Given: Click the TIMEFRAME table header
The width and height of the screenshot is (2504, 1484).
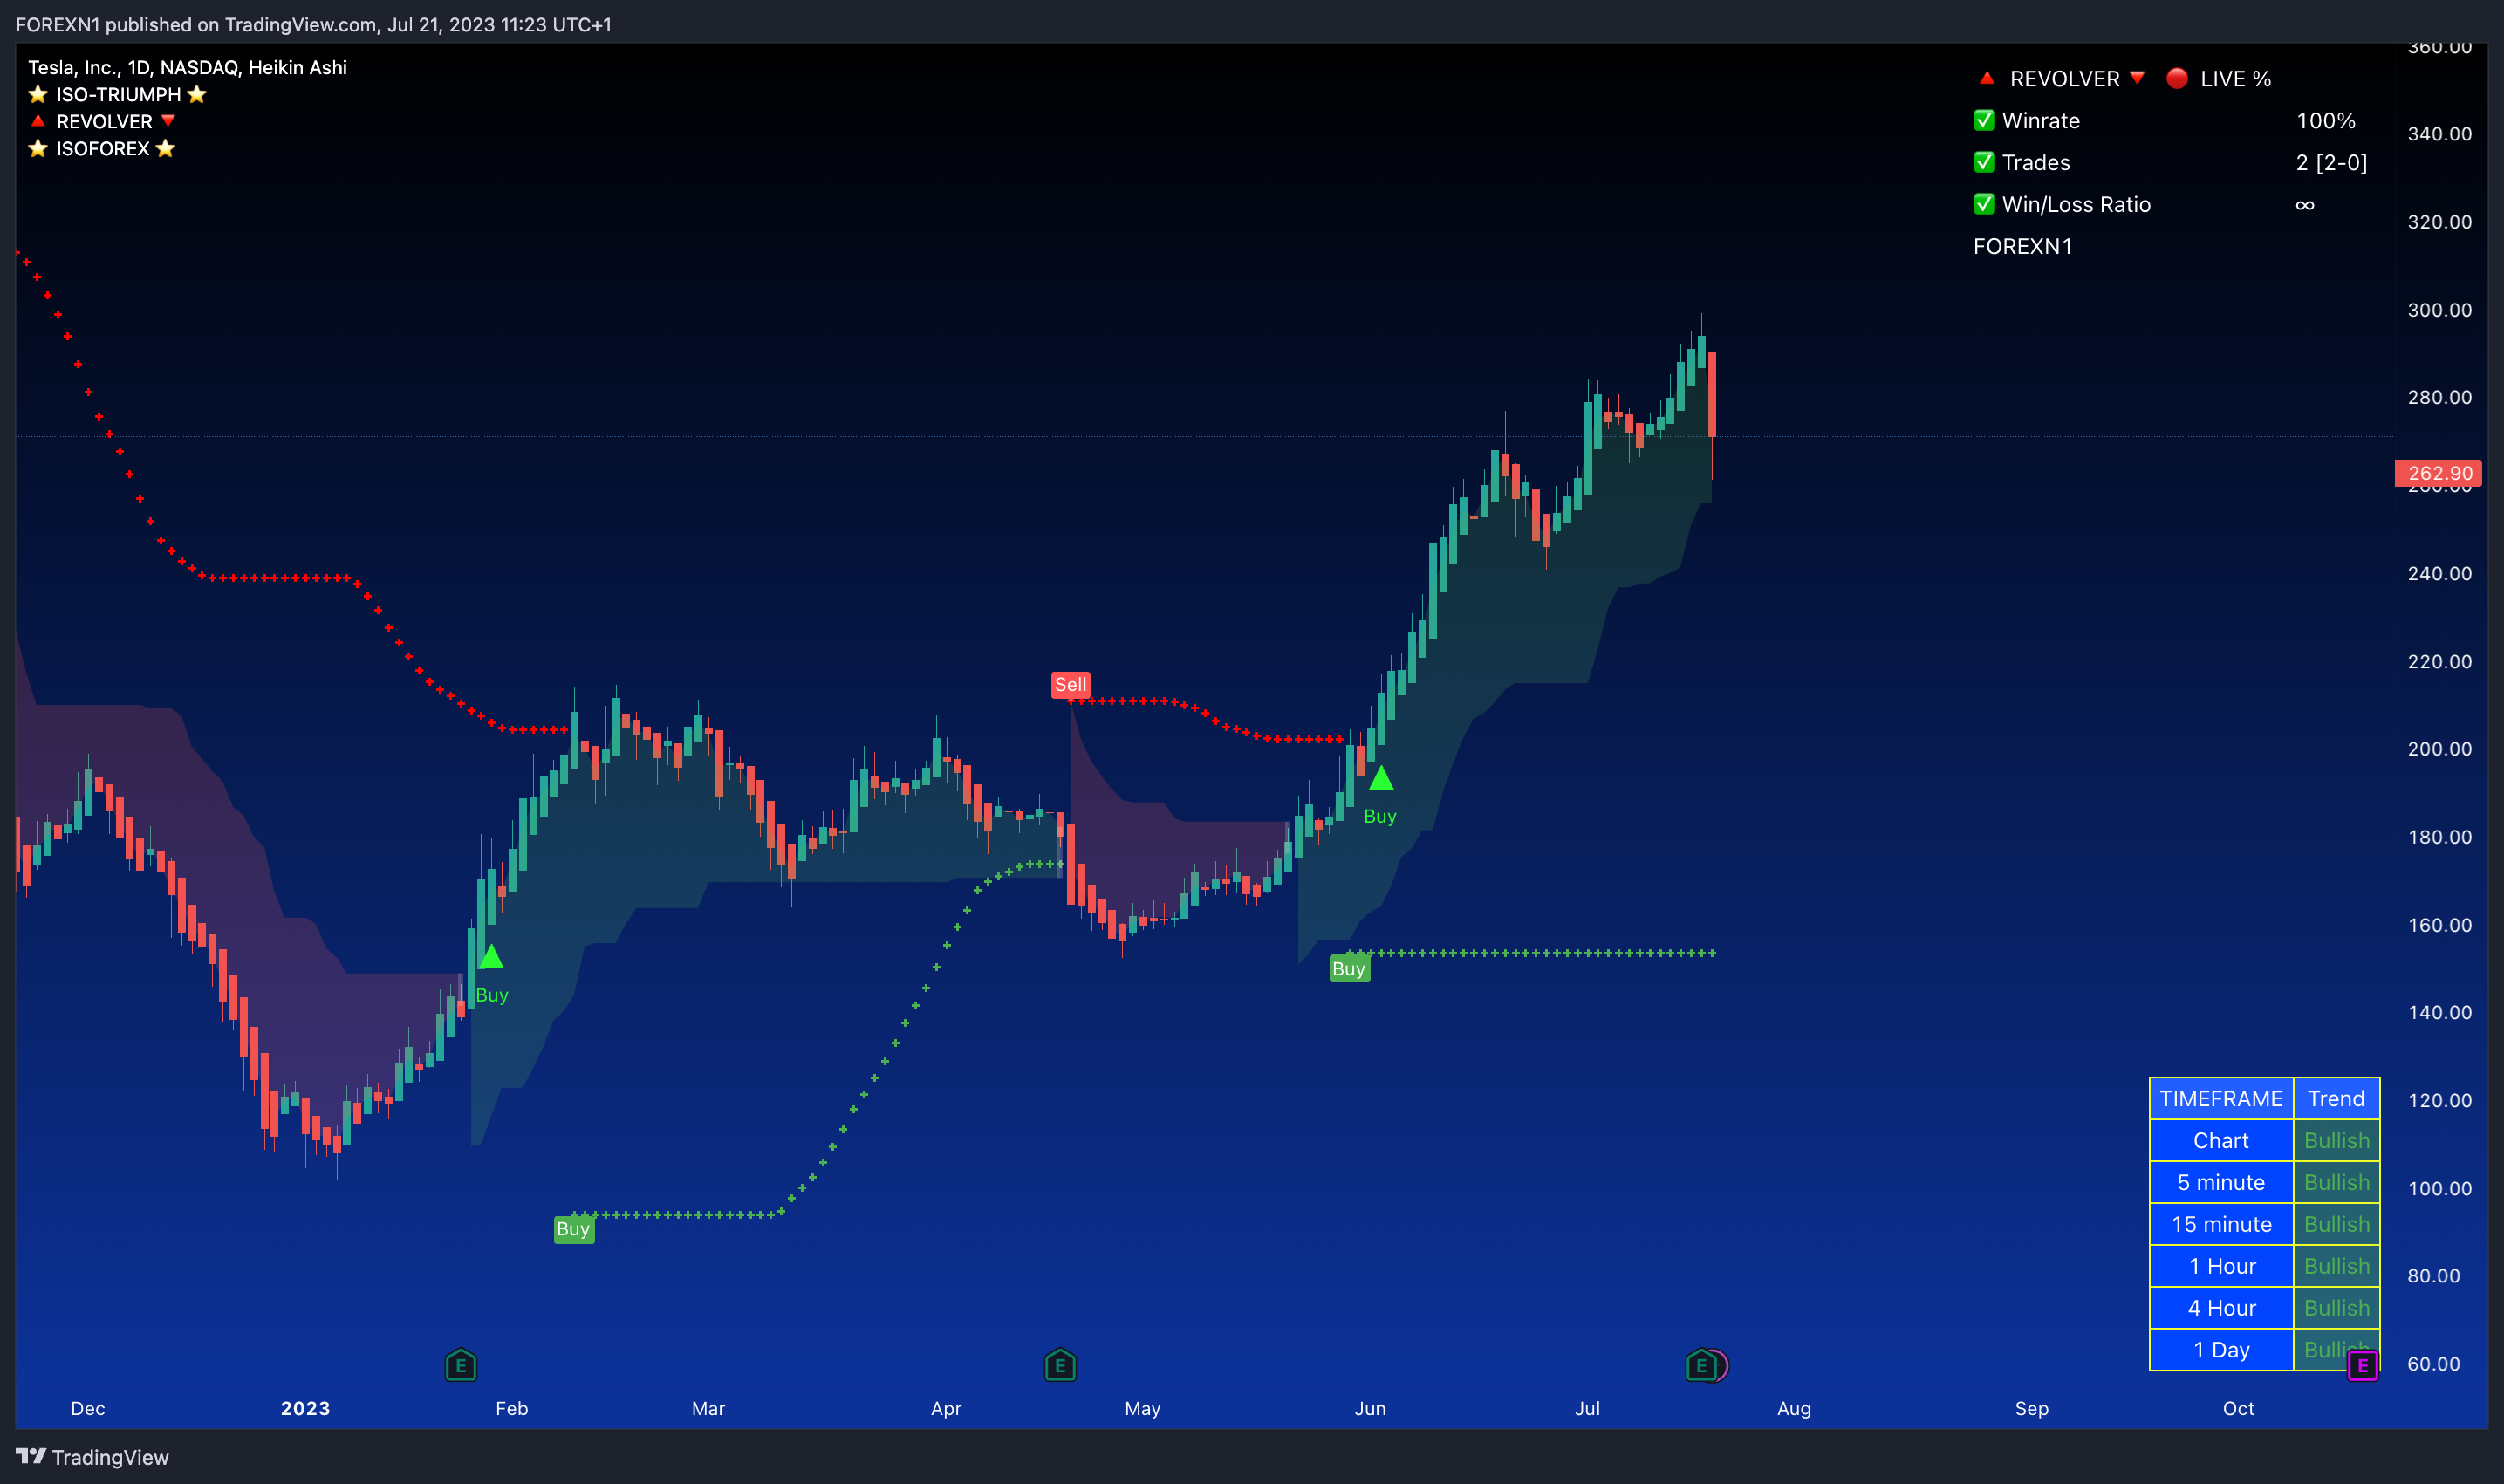Looking at the screenshot, I should [2221, 1099].
